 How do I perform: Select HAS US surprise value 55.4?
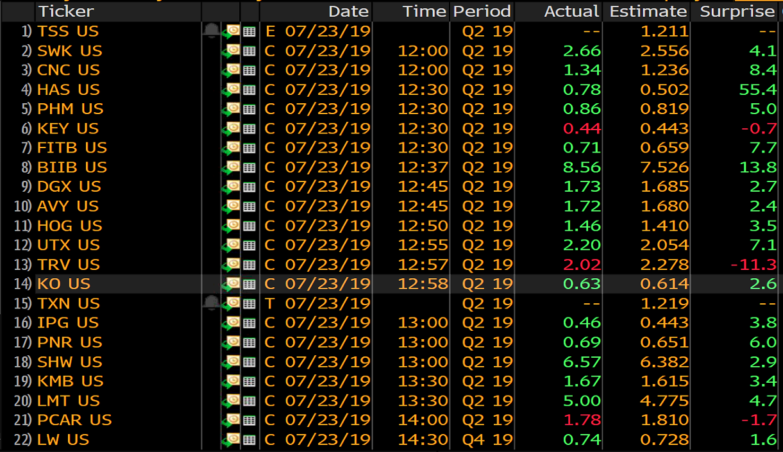pos(757,90)
